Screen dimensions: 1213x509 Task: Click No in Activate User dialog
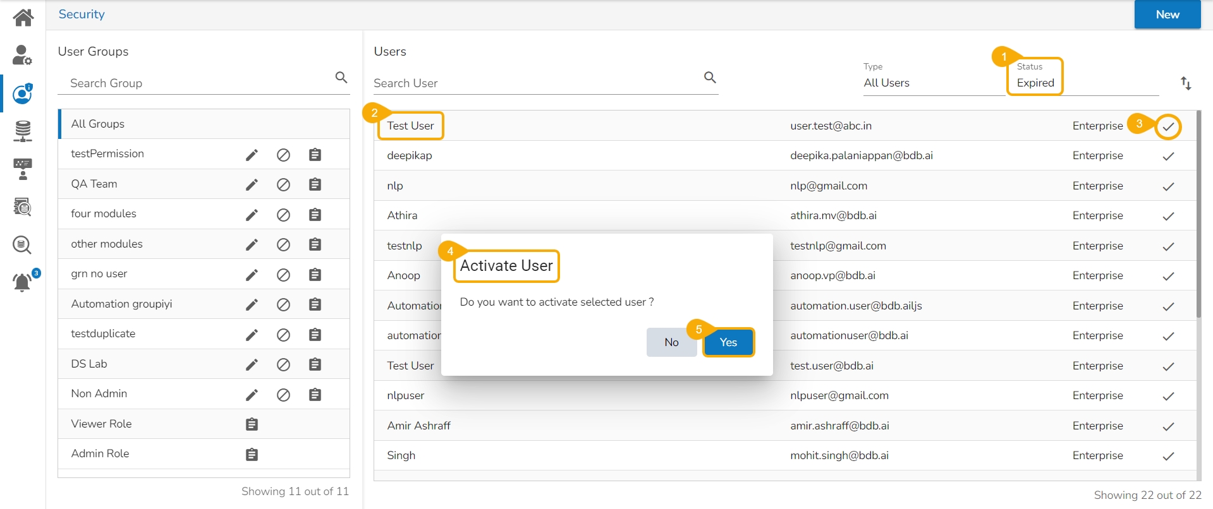(x=671, y=342)
